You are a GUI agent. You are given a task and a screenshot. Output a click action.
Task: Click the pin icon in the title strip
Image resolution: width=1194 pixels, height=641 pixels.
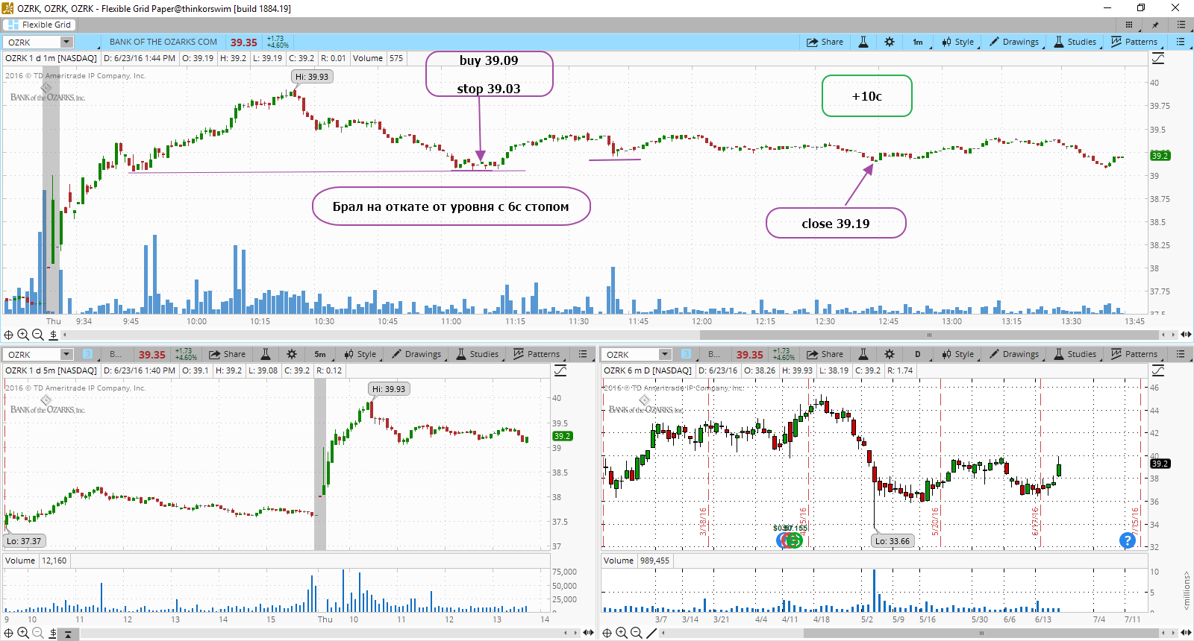(1155, 25)
